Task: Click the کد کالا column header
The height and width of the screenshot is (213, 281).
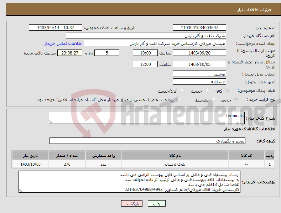Action: (246, 156)
